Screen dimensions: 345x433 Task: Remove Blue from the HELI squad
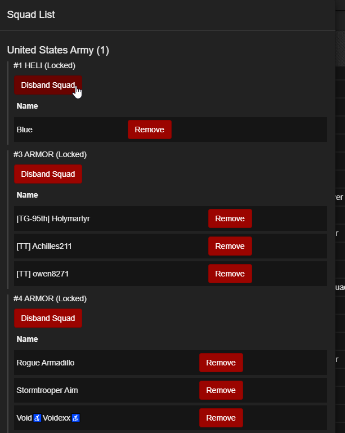point(150,130)
